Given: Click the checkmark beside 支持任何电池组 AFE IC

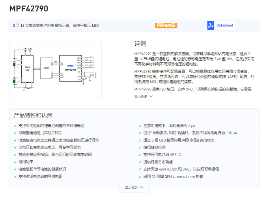Looking at the screenshot, I should pos(140,155).
